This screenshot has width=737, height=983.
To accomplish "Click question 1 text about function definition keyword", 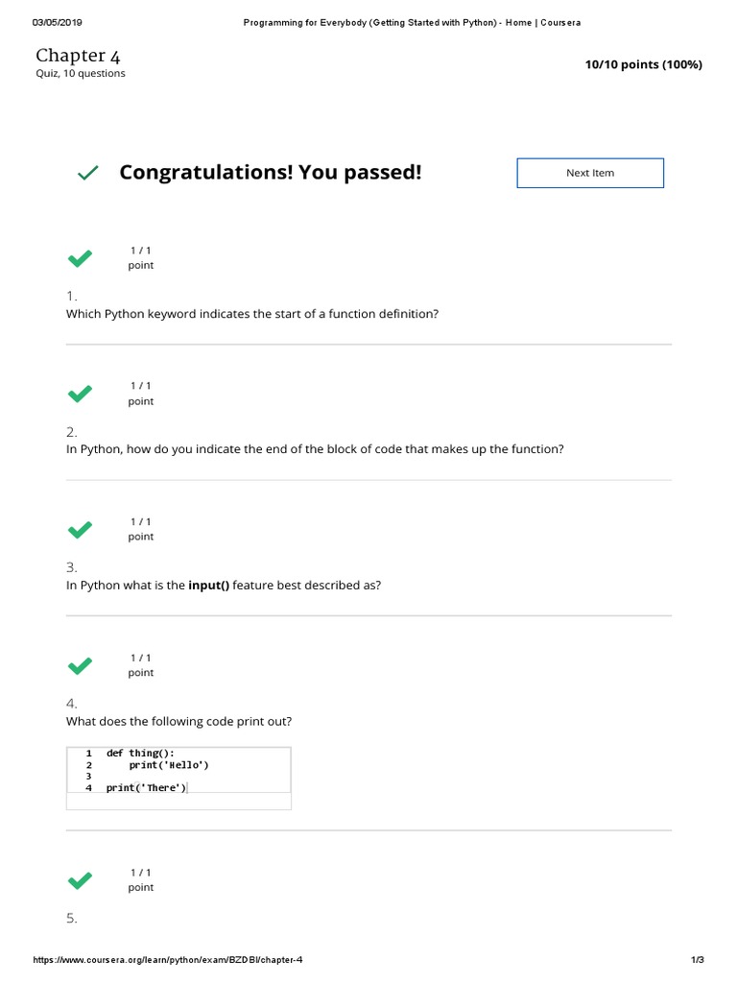I will (251, 314).
